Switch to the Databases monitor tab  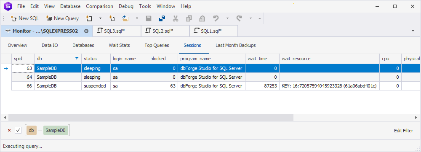point(83,45)
